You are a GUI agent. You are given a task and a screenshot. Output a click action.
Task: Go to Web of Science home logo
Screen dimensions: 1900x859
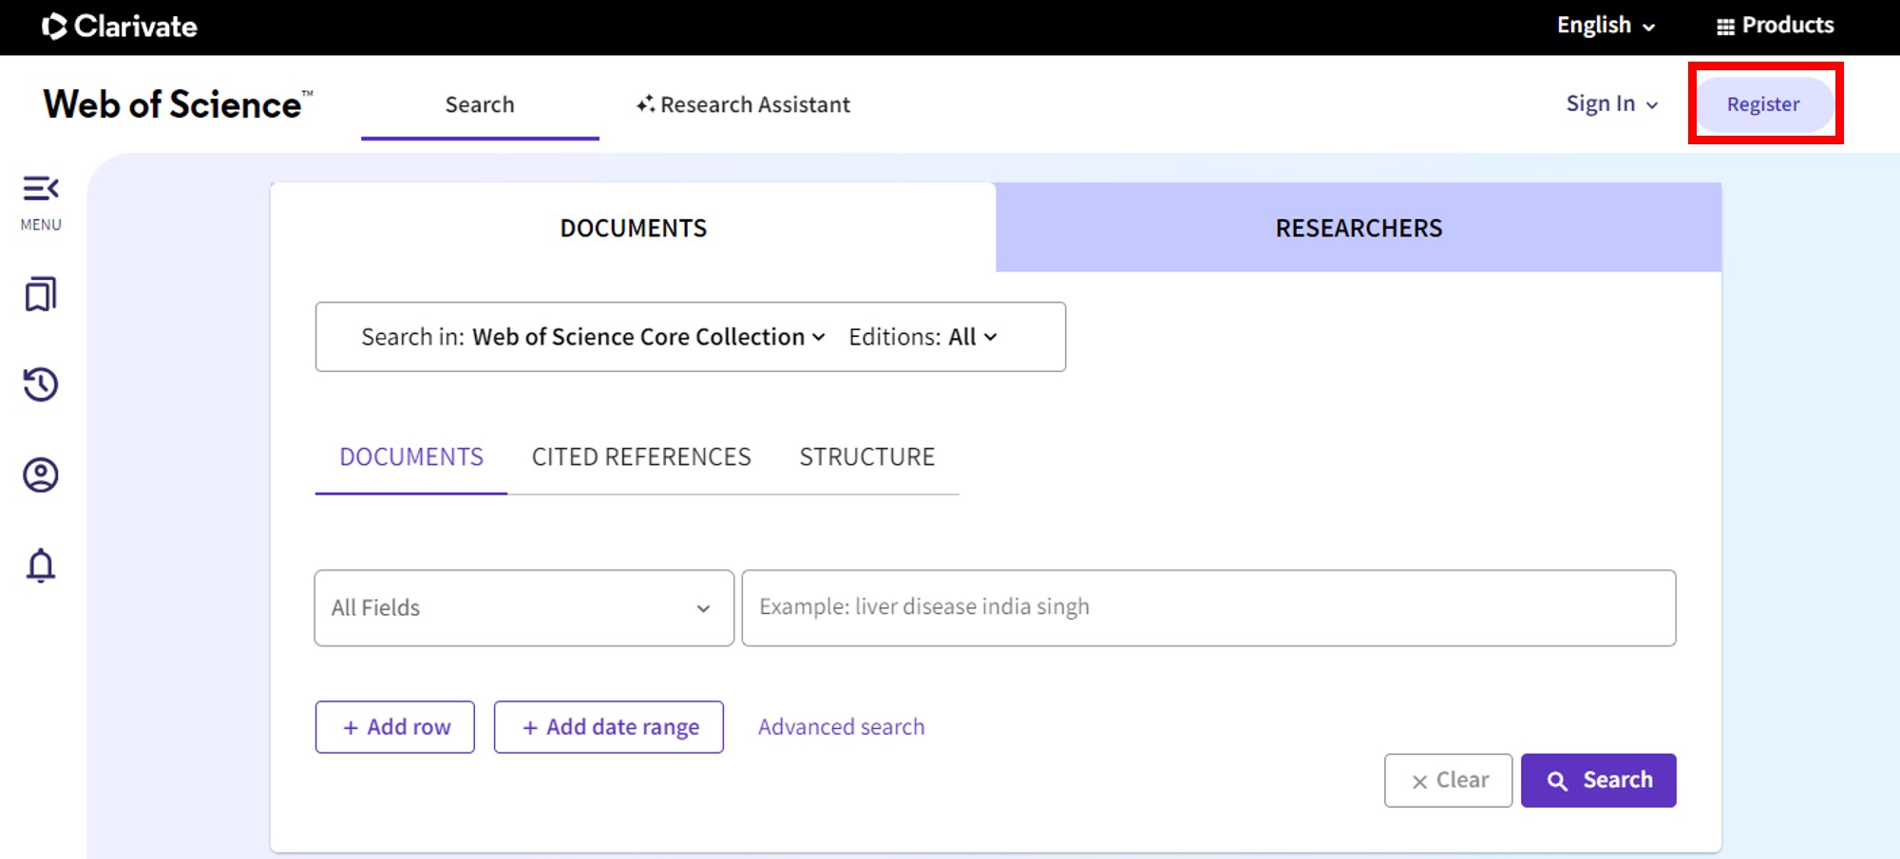coord(178,104)
